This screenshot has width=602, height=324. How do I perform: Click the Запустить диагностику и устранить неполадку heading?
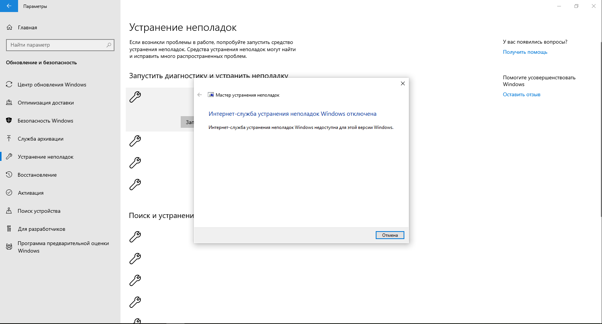coord(209,75)
